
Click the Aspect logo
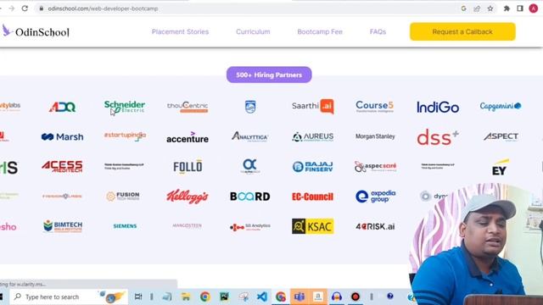coord(501,136)
